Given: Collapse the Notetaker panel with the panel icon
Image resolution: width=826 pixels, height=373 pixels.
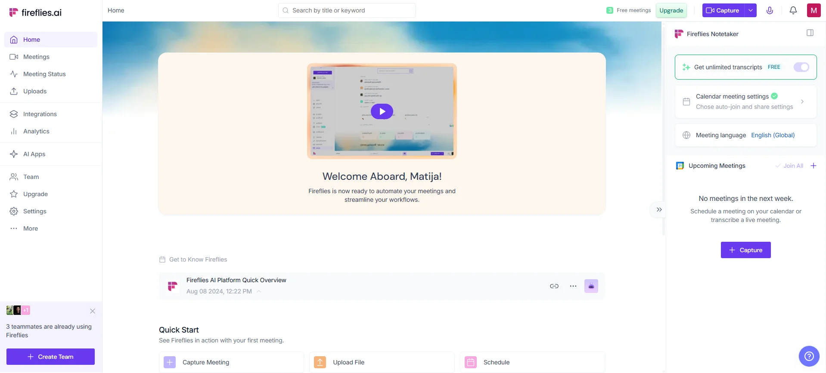Looking at the screenshot, I should coord(810,33).
